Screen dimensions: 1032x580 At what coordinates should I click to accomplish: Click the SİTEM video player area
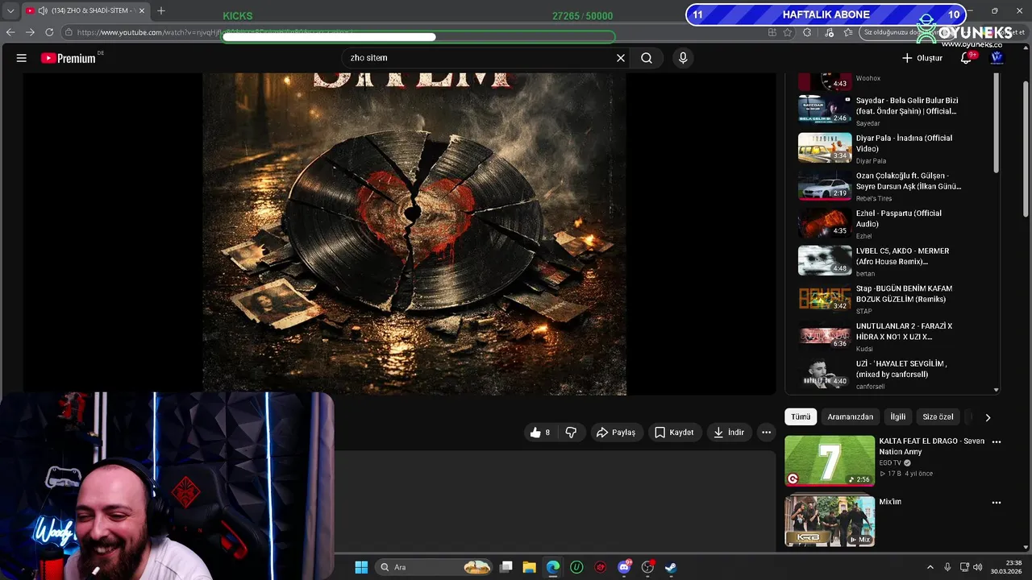(399, 234)
